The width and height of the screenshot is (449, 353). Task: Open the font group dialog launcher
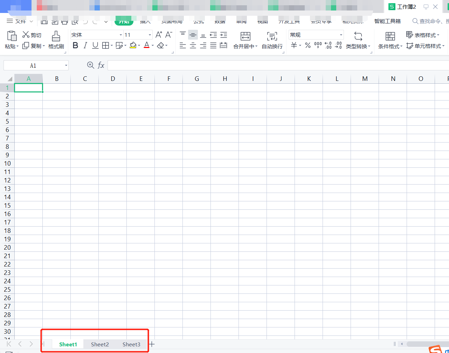tap(172, 53)
